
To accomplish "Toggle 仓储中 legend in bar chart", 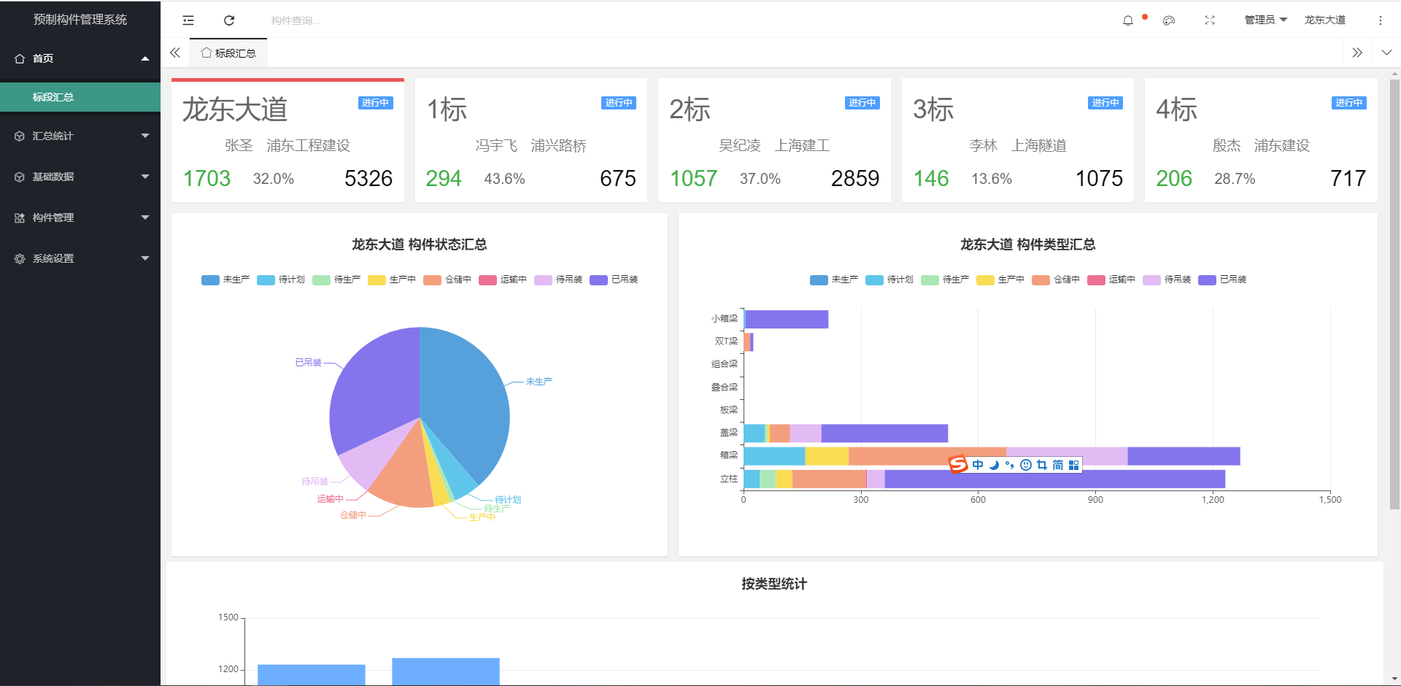I will coord(1056,280).
